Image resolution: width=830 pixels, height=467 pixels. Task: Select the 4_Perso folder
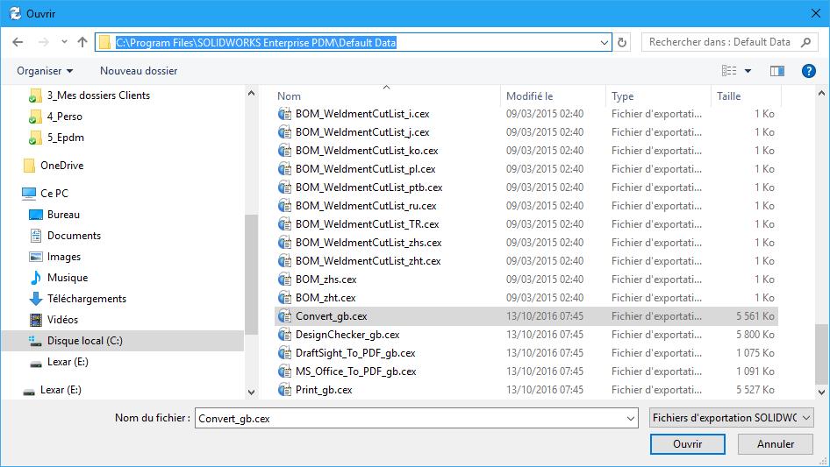coord(65,117)
